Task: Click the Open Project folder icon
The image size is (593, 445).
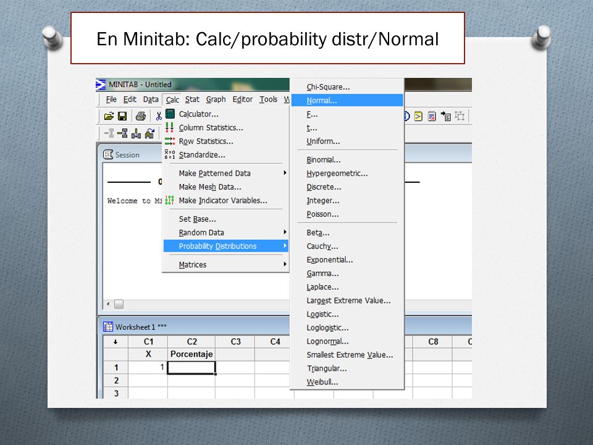Action: [109, 116]
